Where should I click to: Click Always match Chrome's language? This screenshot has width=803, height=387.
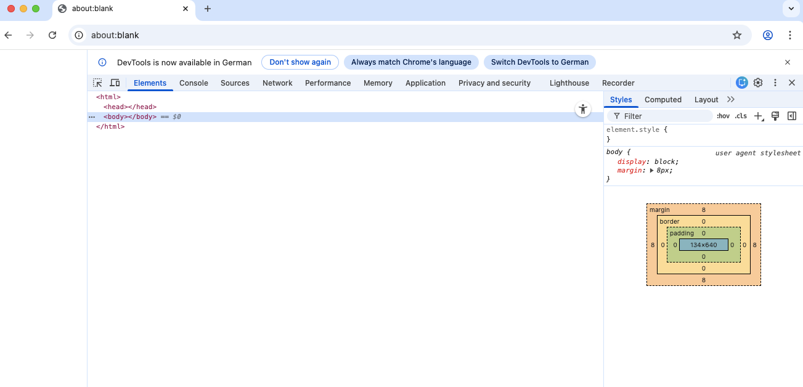(411, 62)
